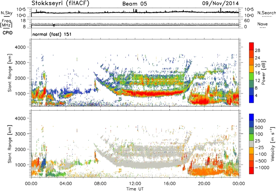Click the N.Search legend label
The image size is (276, 191).
pyautogui.click(x=266, y=13)
